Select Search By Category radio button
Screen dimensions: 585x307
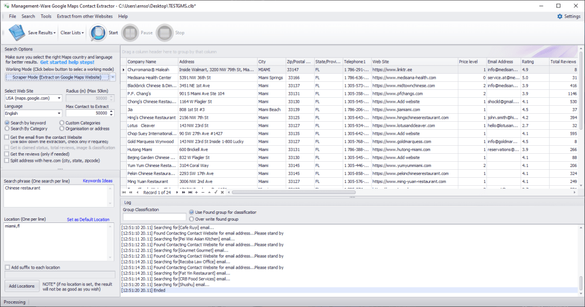click(7, 129)
